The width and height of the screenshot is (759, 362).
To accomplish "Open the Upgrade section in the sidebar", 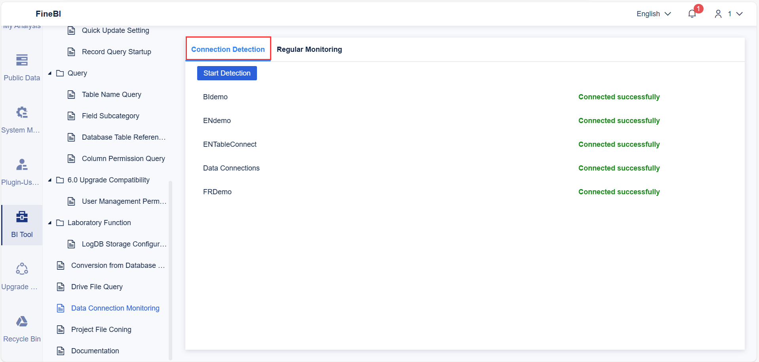I will click(22, 275).
